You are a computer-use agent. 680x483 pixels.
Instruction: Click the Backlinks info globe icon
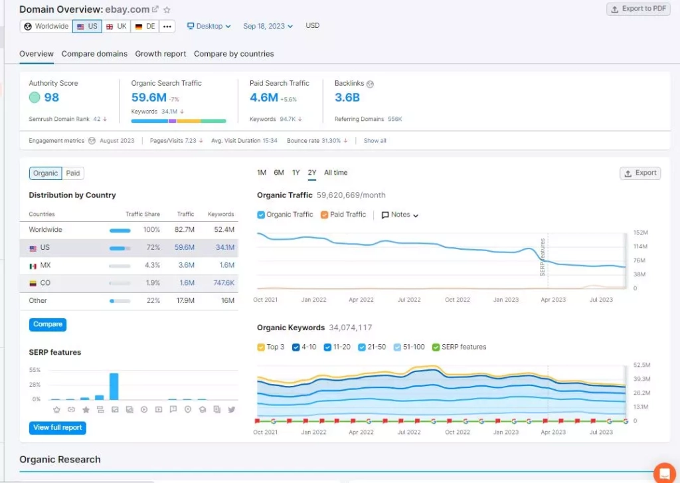point(370,84)
